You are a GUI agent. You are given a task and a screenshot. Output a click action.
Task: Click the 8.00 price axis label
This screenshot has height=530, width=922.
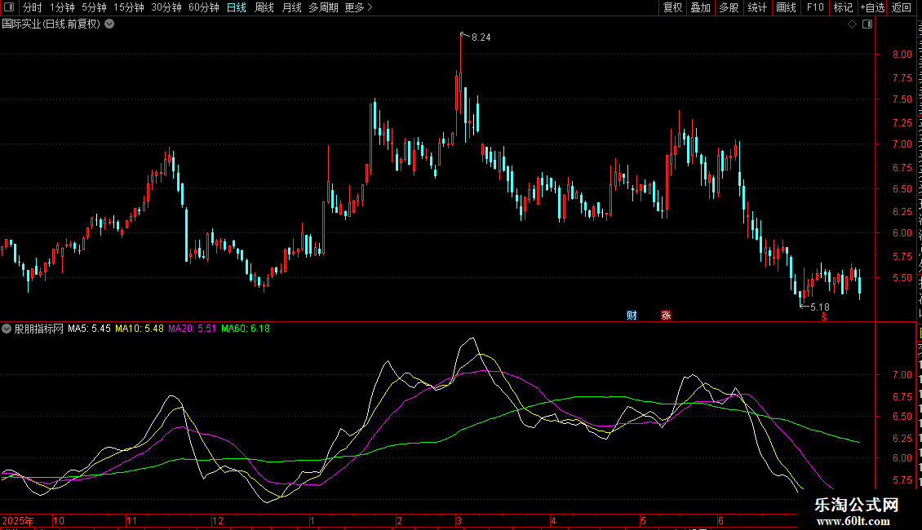(x=902, y=54)
